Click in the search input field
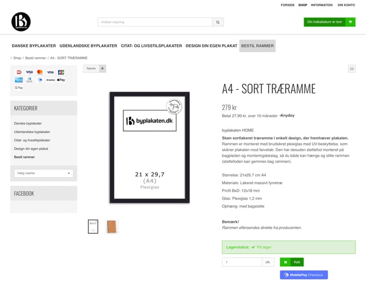The width and height of the screenshot is (366, 281). tap(155, 22)
